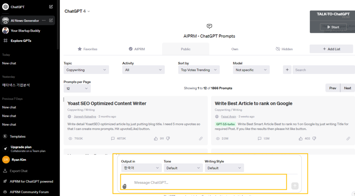Click the Next page button

347,88
